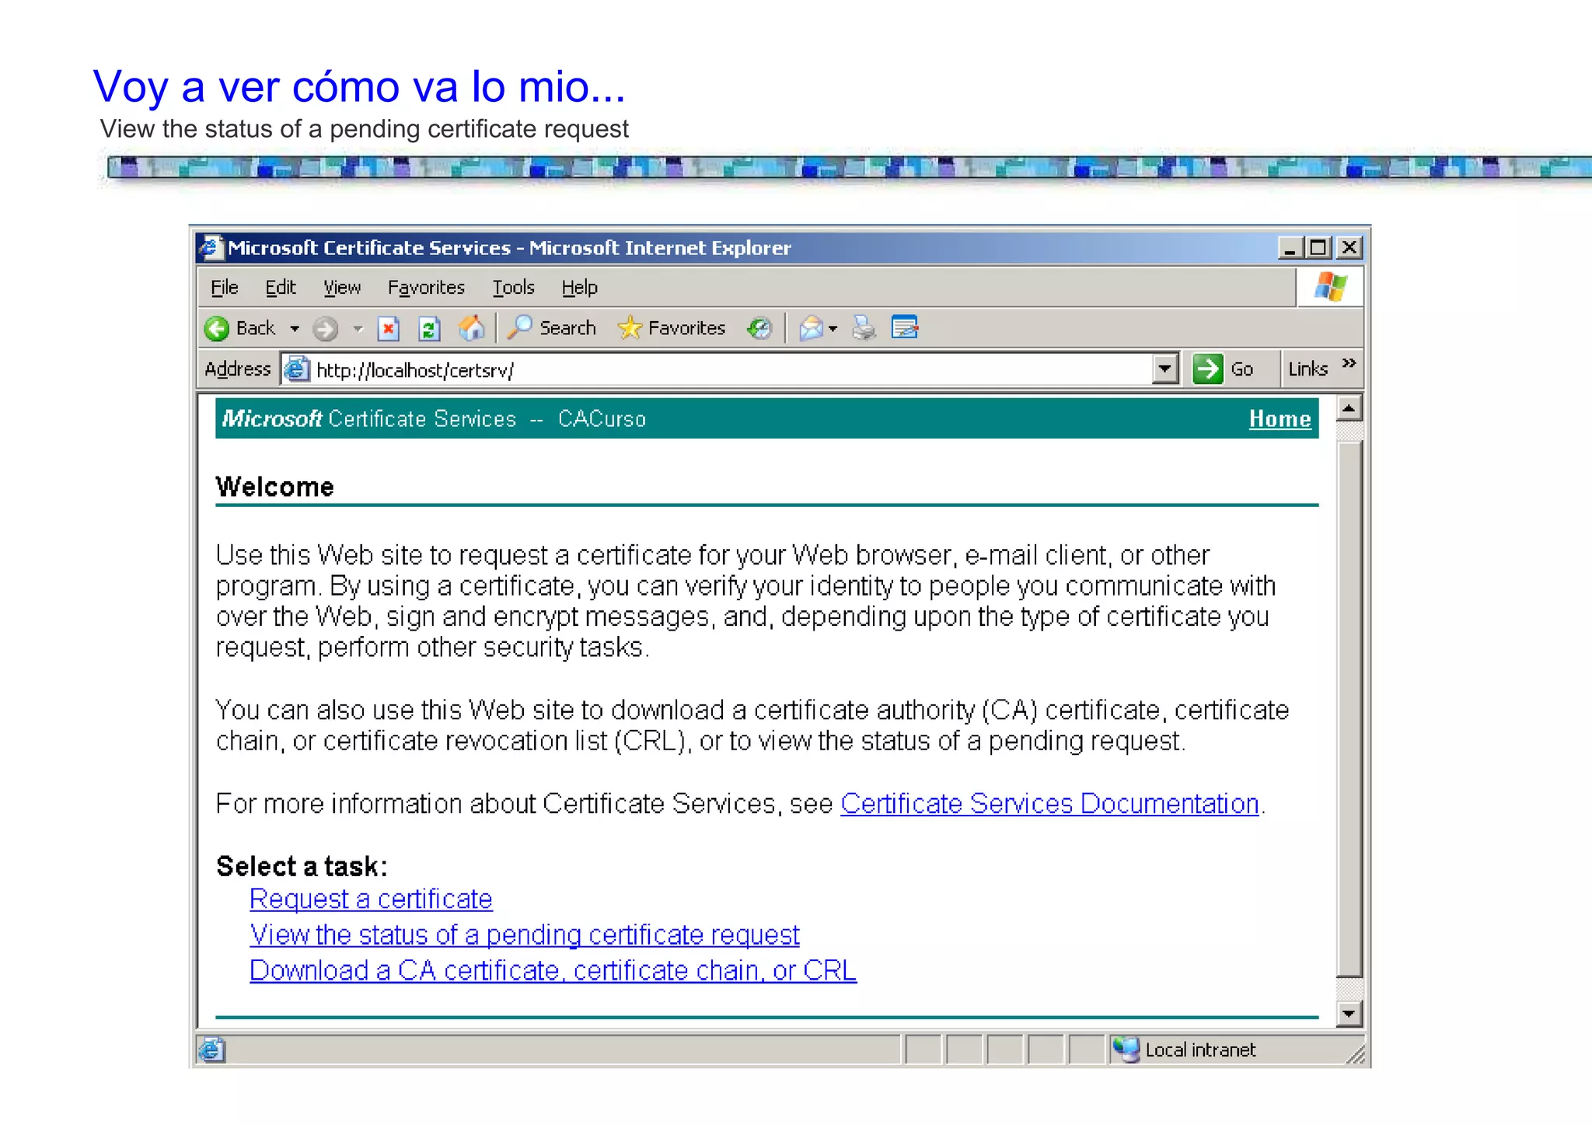Open the Favorites menu

426,288
